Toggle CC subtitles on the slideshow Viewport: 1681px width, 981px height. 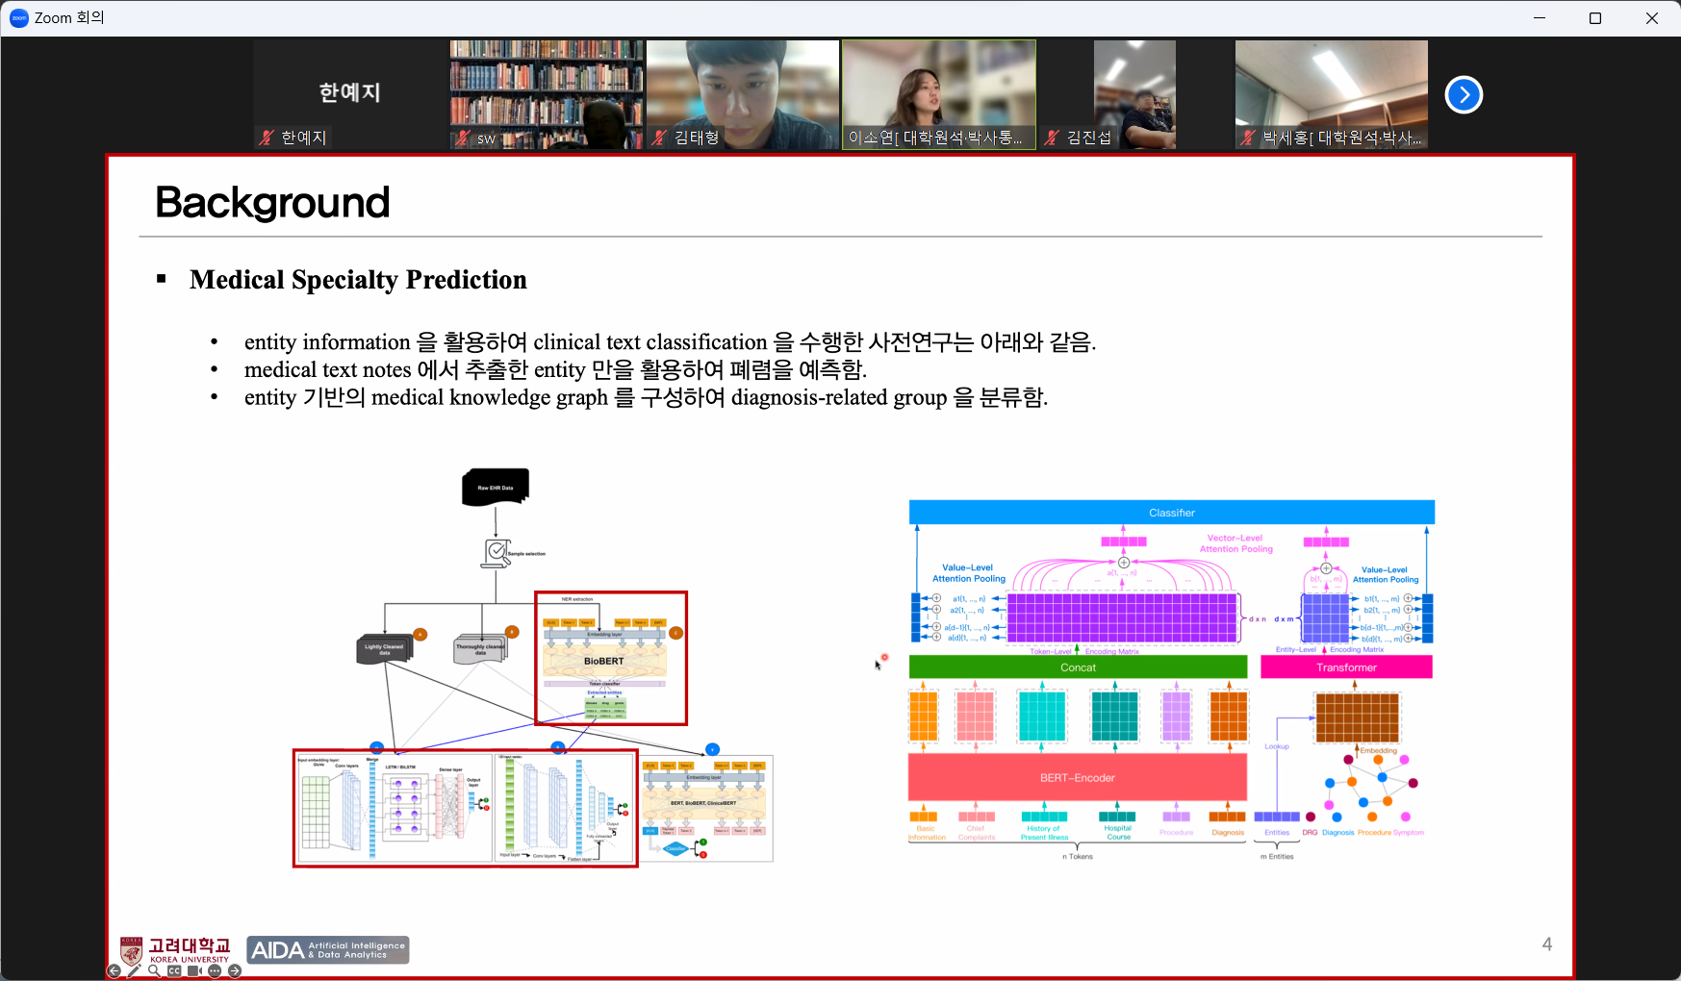point(174,971)
